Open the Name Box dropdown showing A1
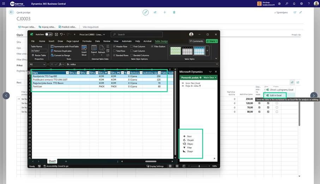Screen dimensions: 320x184 44,64
